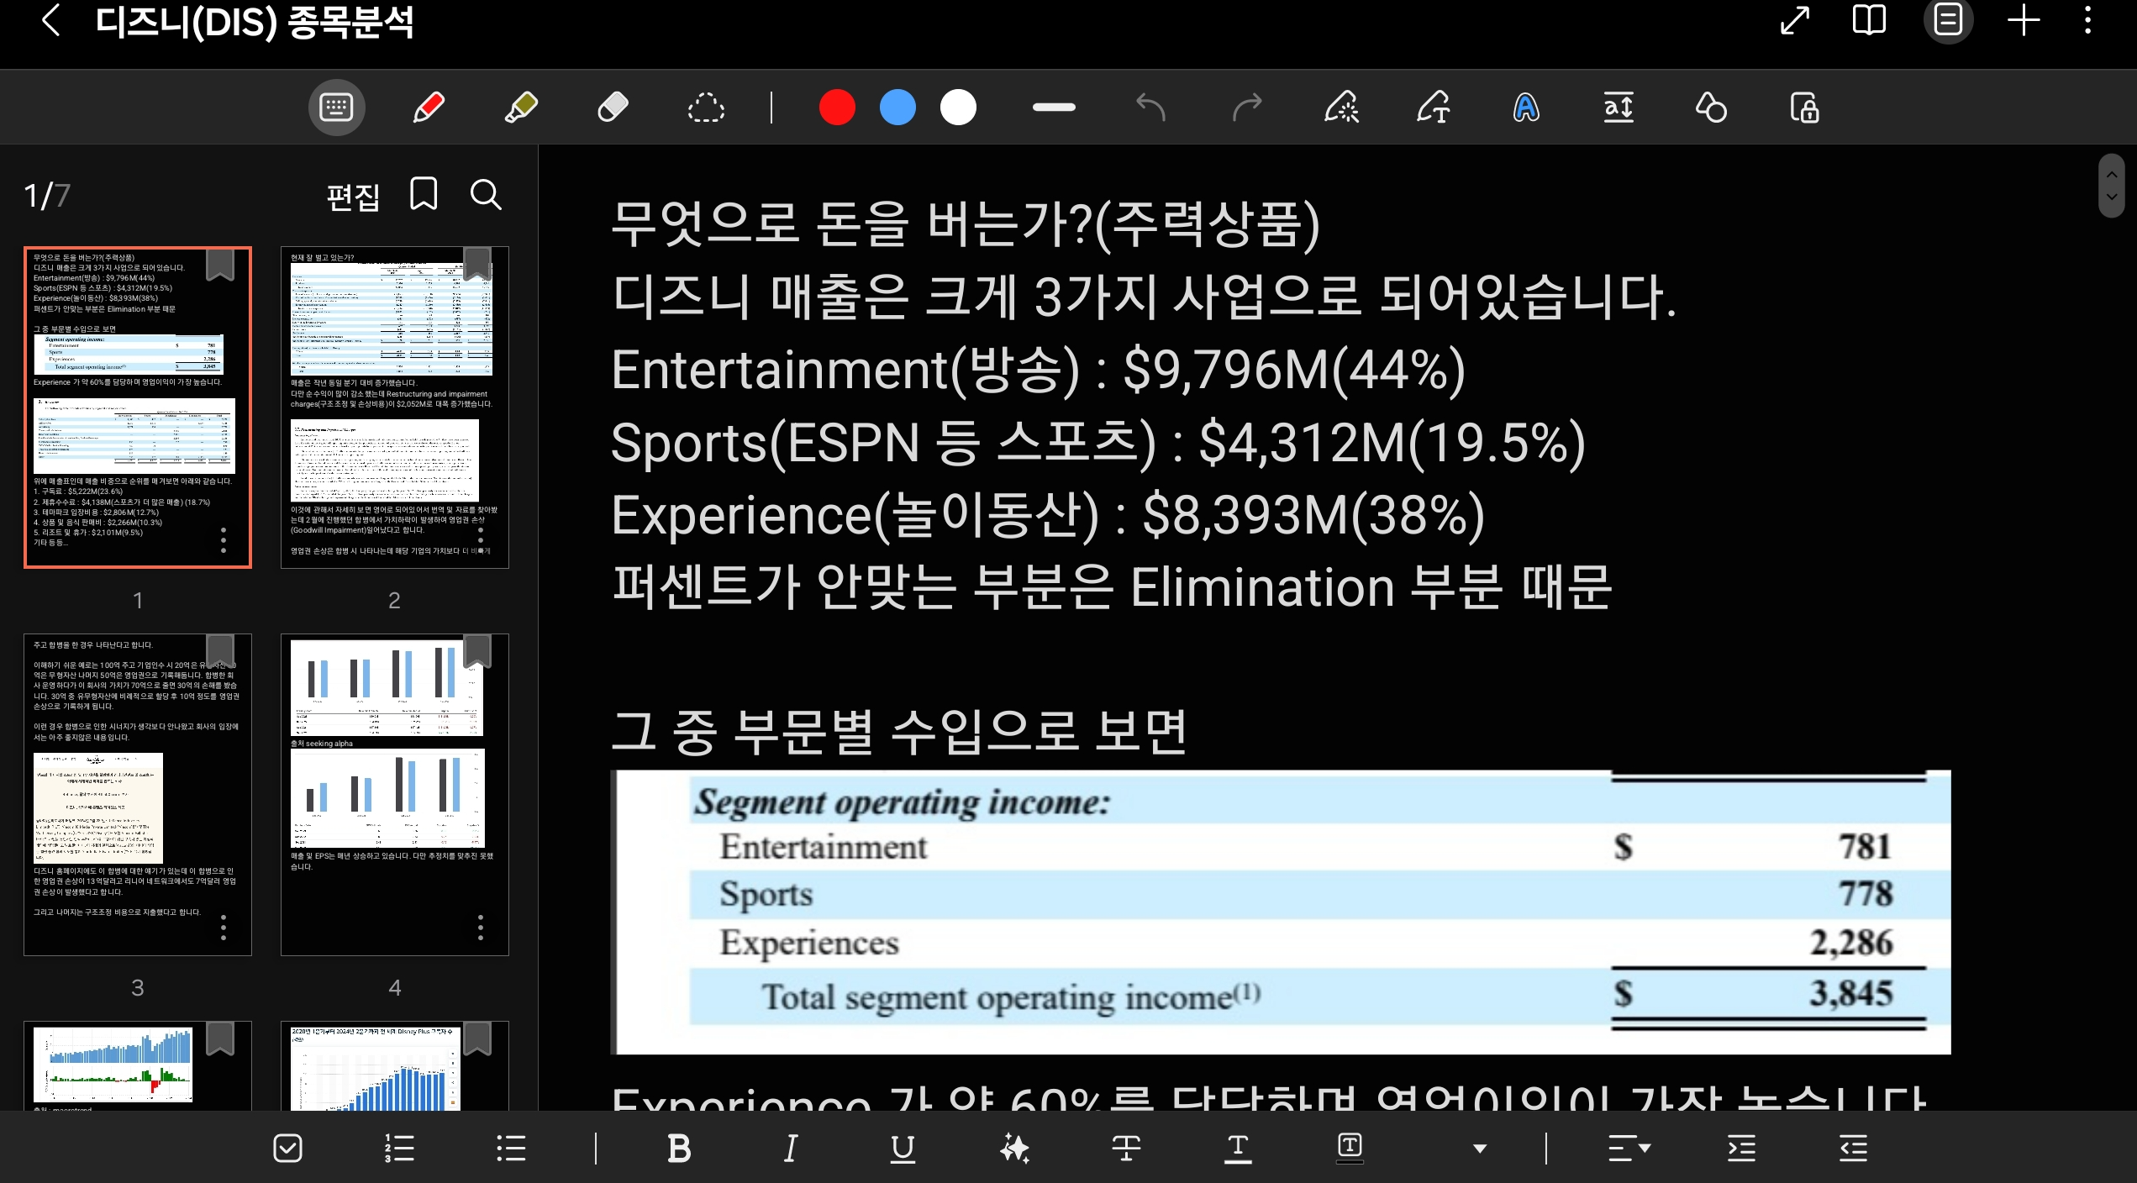Expand text alignment dropdown
The height and width of the screenshot is (1183, 2137).
tap(1629, 1148)
